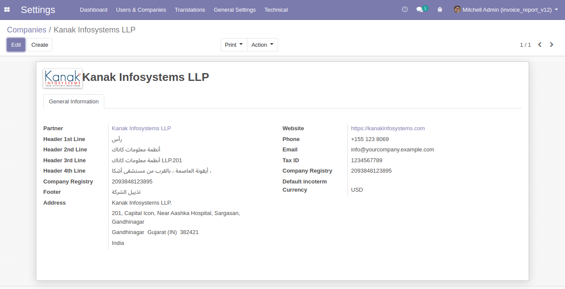This screenshot has height=289, width=565.
Task: Open the General Settings menu
Action: (x=234, y=10)
